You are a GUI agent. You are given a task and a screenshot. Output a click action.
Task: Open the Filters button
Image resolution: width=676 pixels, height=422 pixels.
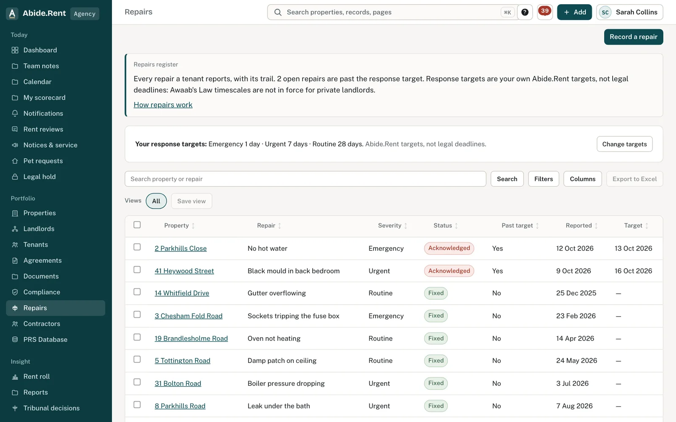543,179
